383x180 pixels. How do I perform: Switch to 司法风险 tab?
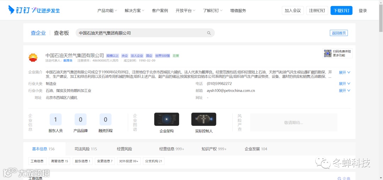click(x=86, y=149)
